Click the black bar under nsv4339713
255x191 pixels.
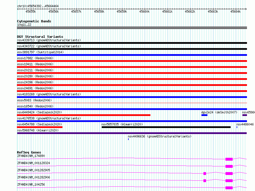[x=132, y=43]
